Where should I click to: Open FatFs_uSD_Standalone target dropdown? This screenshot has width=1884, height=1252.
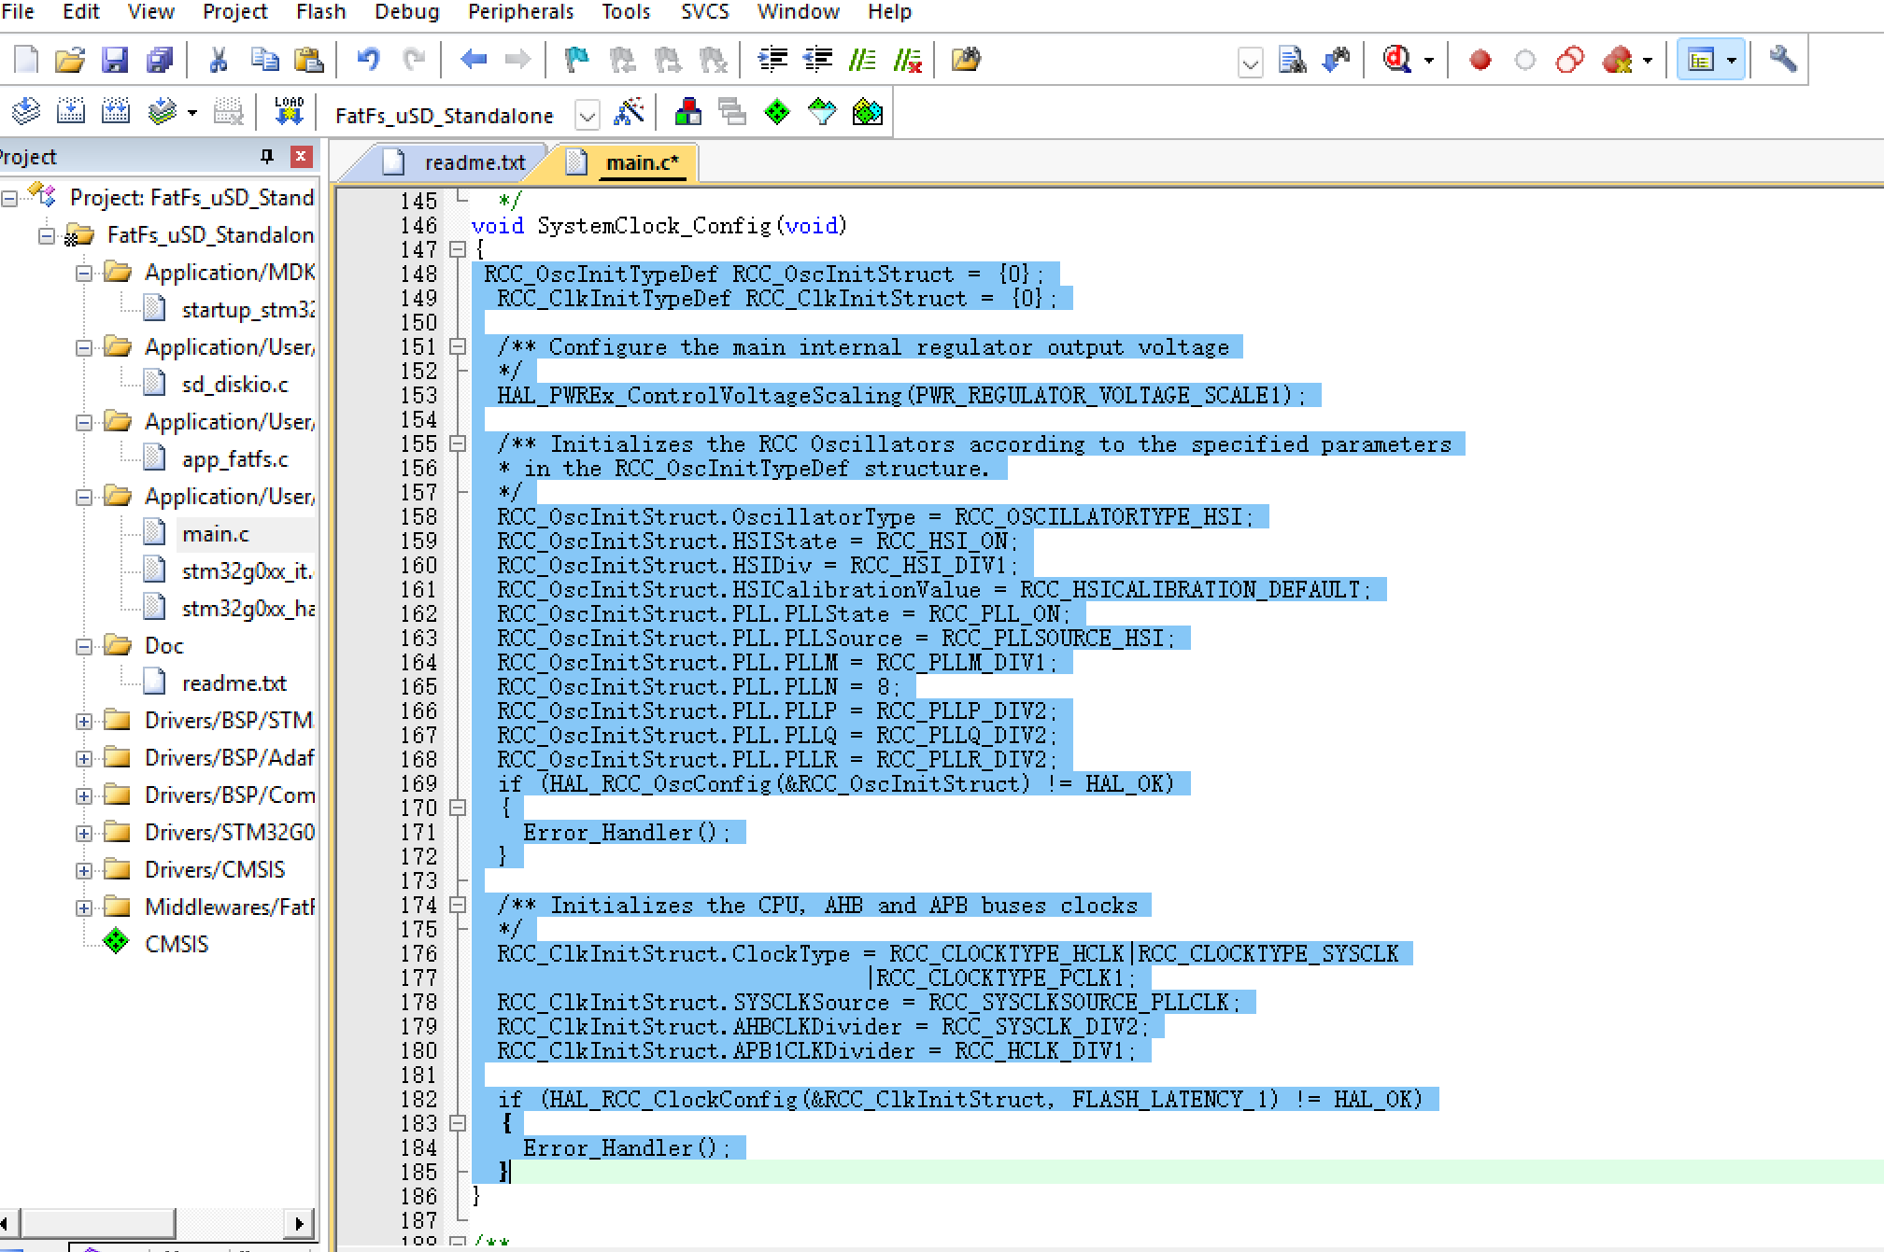tap(587, 116)
